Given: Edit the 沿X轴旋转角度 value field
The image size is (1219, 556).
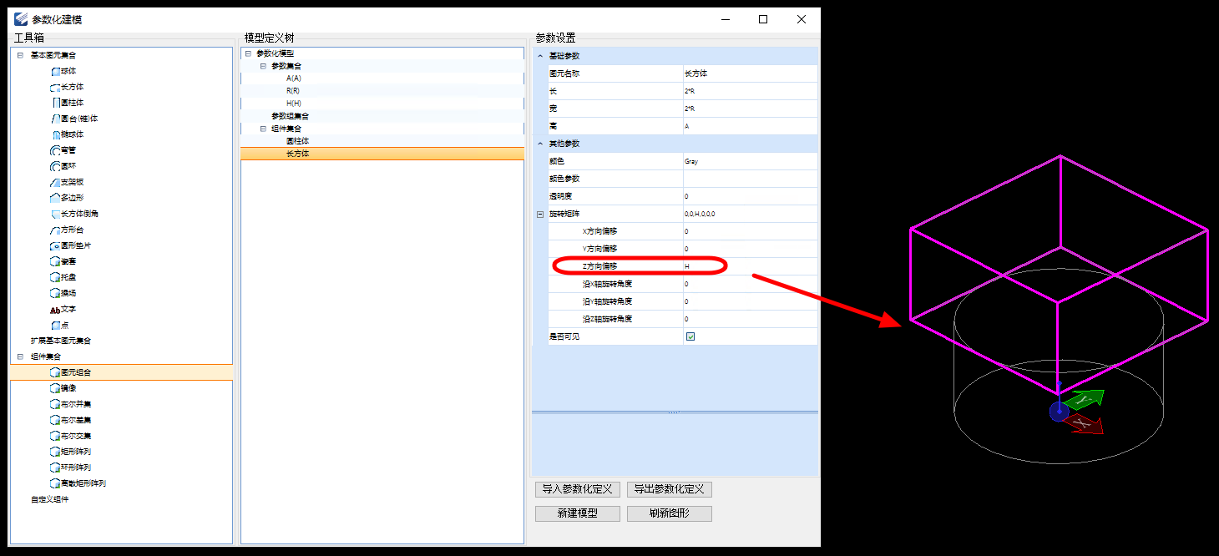Looking at the screenshot, I should pos(750,284).
